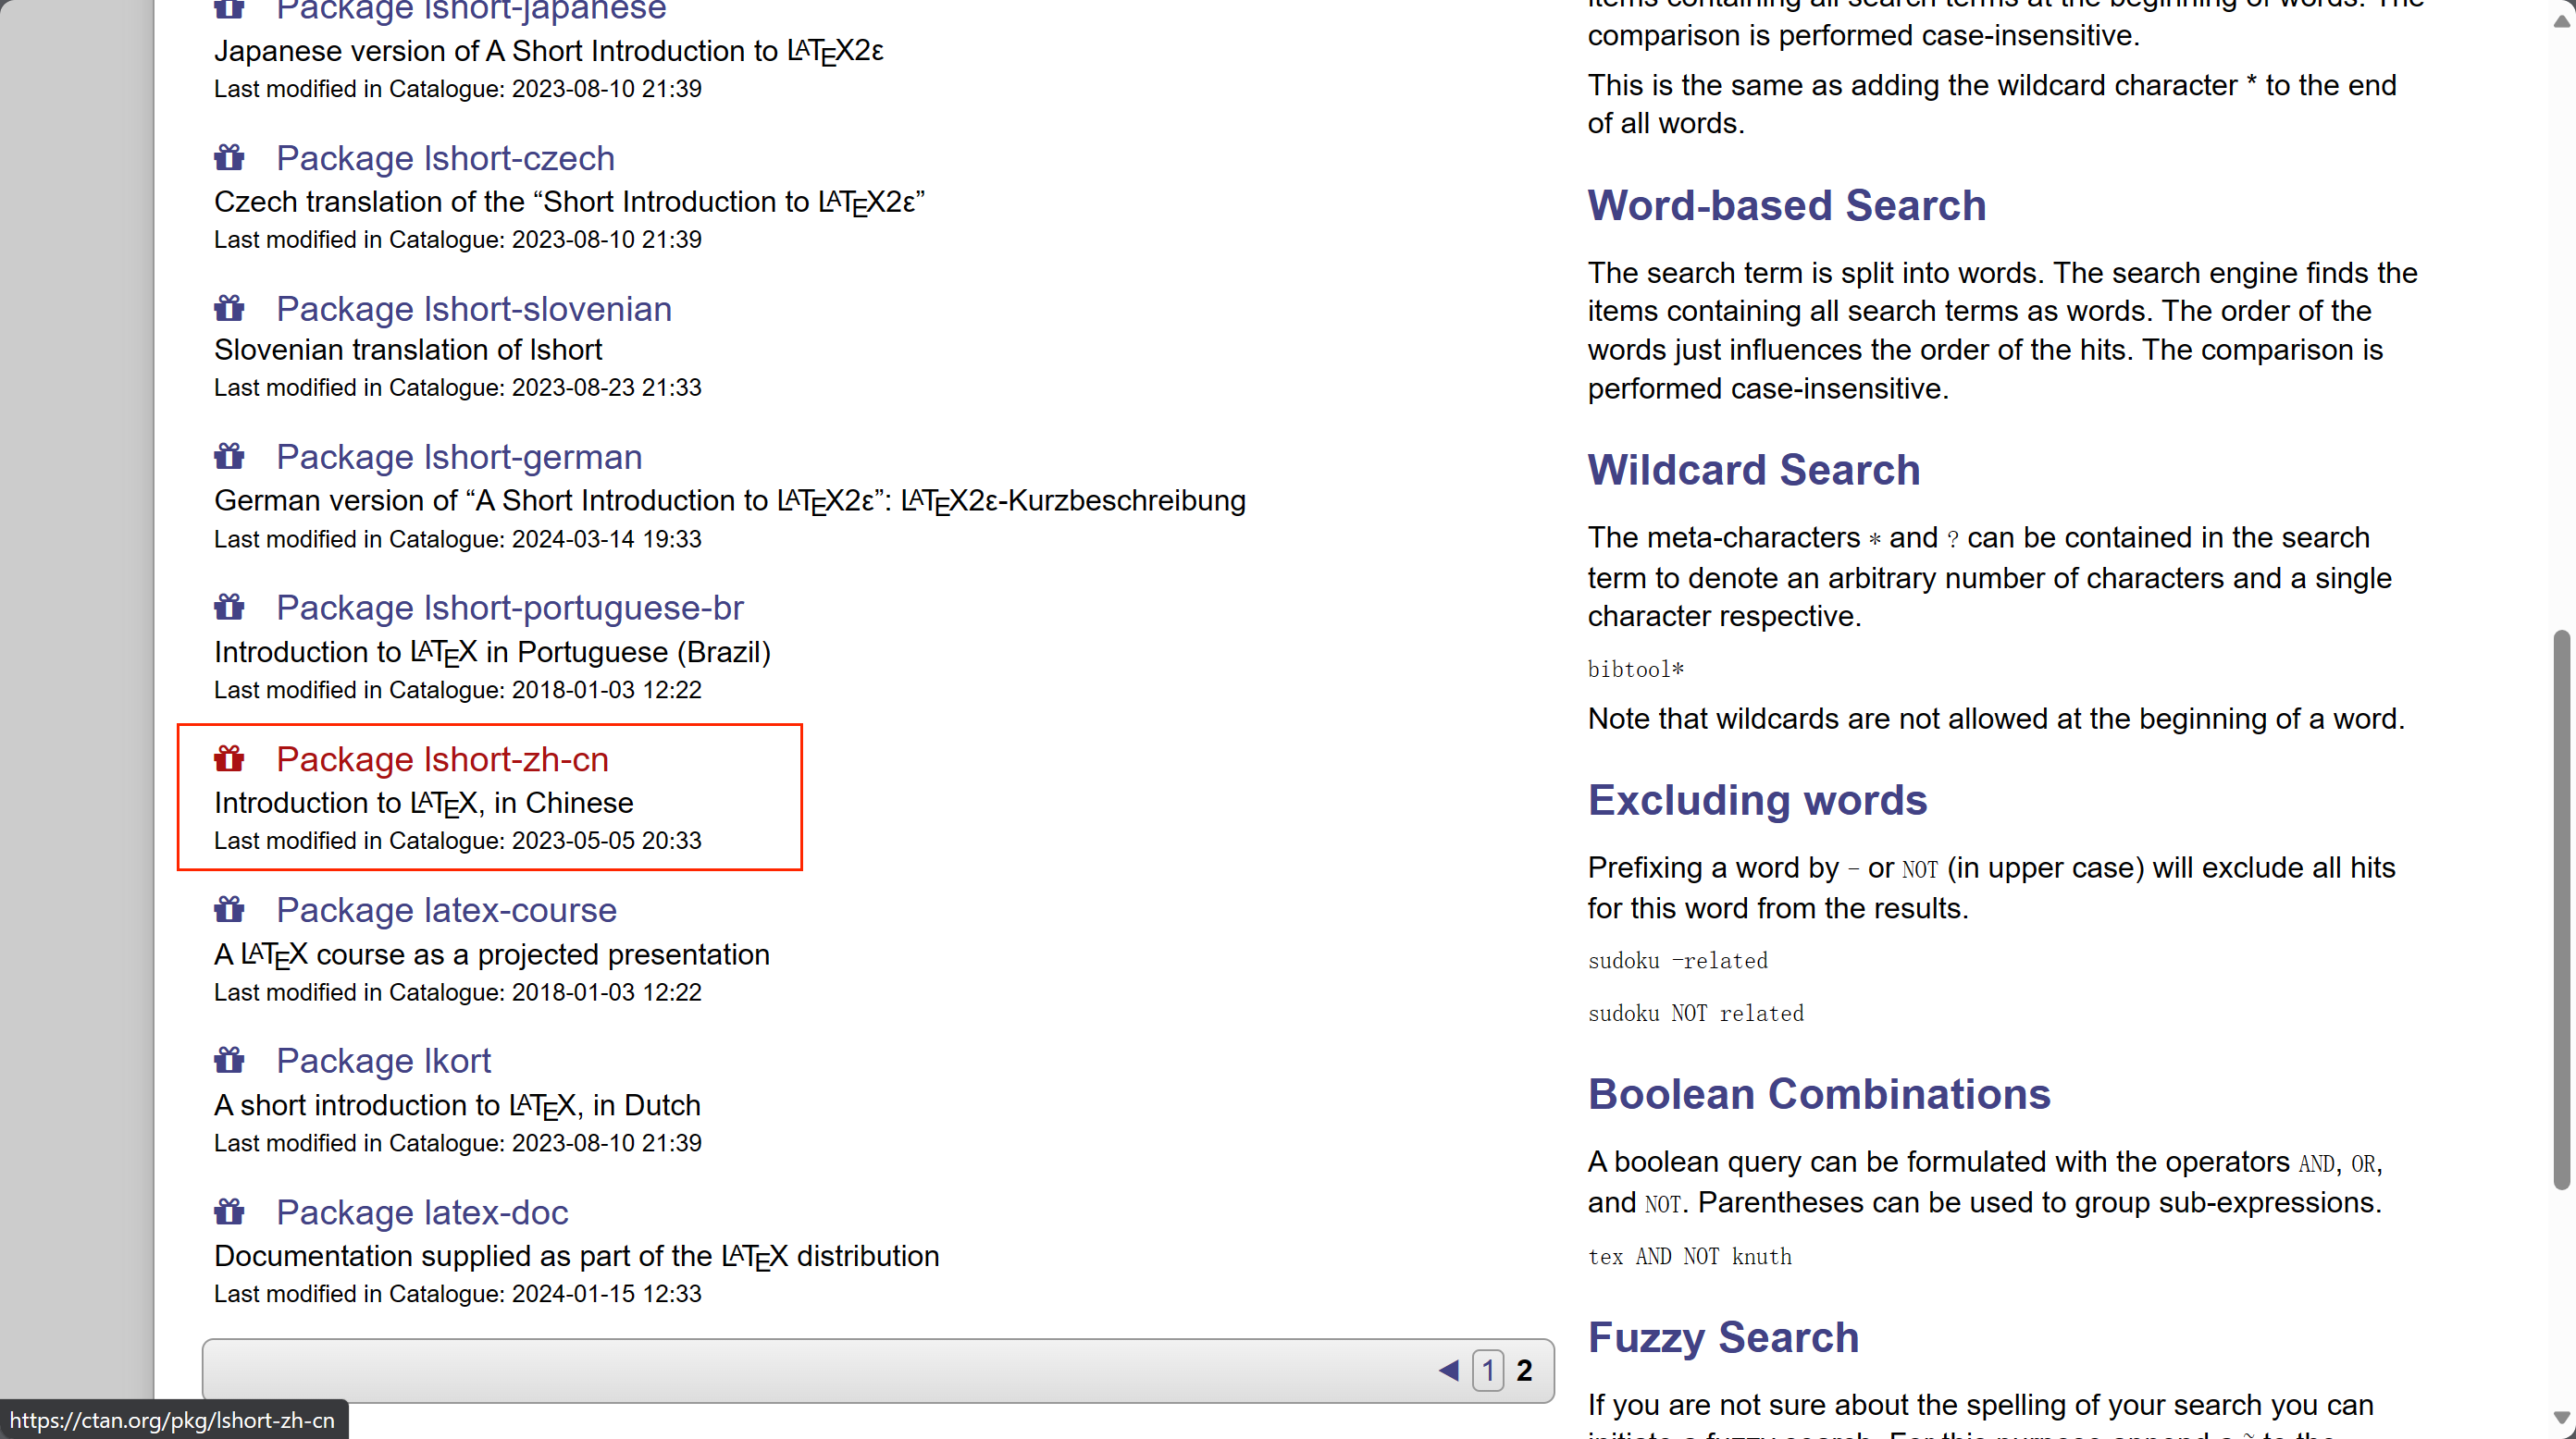Screen dimensions: 2576x1439
Task: Open Package latex-course link
Action: coord(446,910)
